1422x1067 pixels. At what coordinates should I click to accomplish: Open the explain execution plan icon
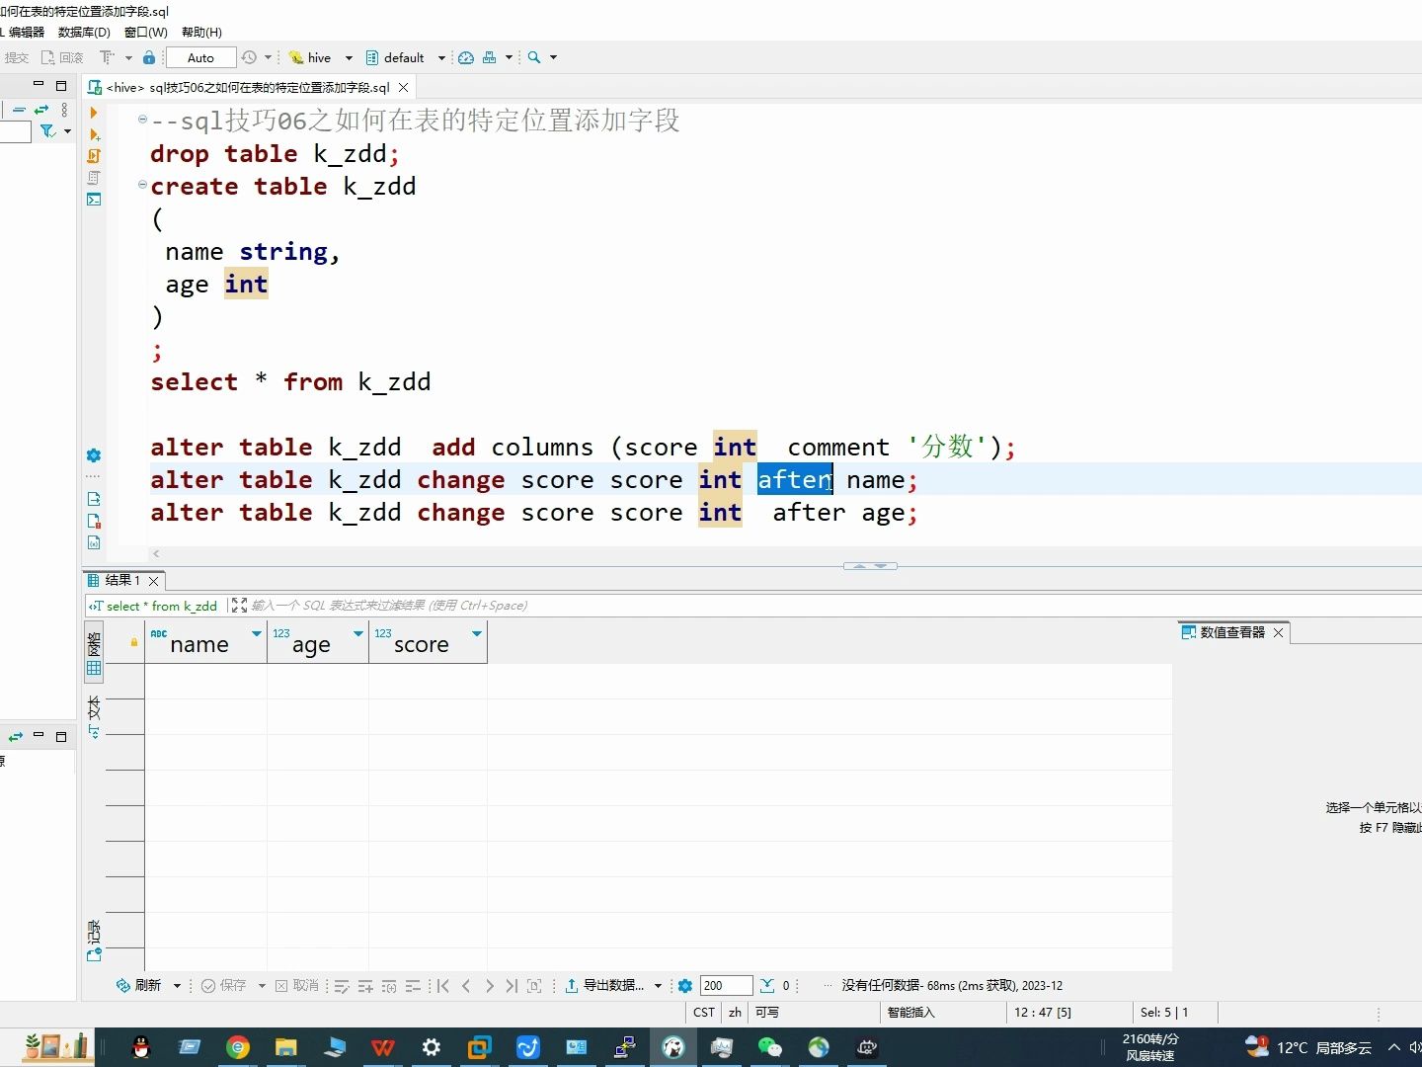tap(94, 178)
